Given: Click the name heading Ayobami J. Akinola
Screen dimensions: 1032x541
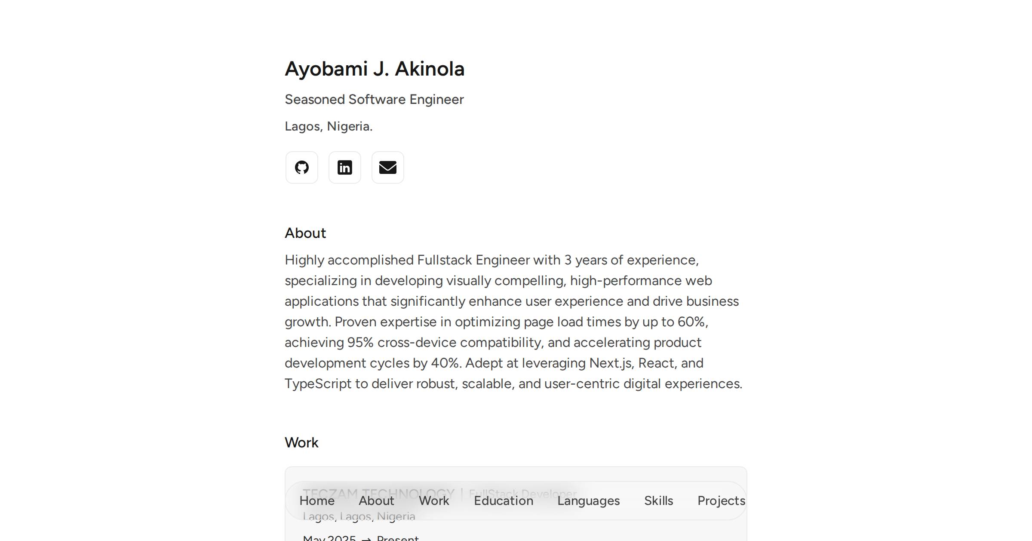Looking at the screenshot, I should point(375,69).
